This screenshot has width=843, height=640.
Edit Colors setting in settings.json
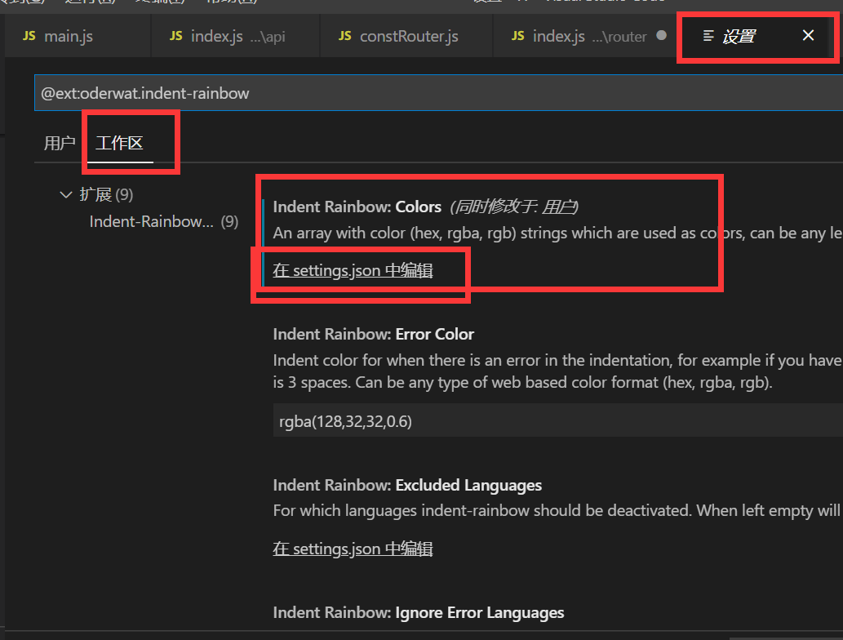[x=353, y=270]
